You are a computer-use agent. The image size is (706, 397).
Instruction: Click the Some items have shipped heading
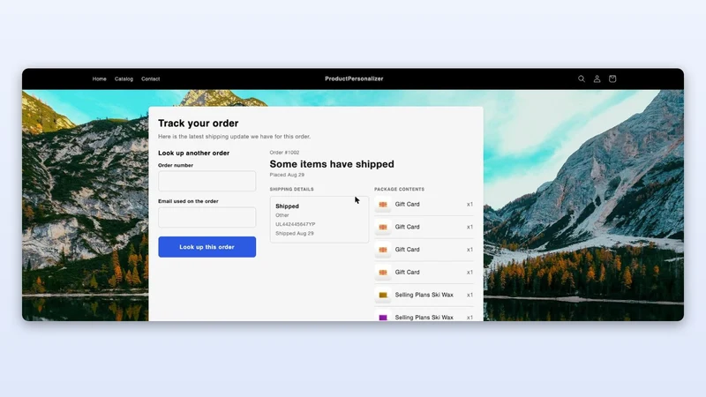click(x=332, y=164)
